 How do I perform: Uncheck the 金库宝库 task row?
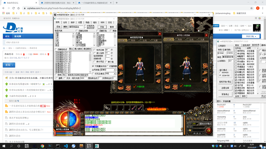[x=236, y=75]
